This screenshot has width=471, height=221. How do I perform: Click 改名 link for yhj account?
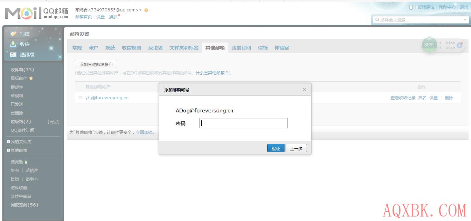pos(422,98)
